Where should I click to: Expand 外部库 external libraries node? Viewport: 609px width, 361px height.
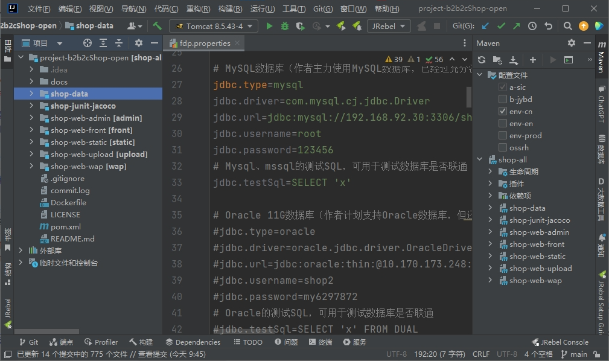point(21,251)
